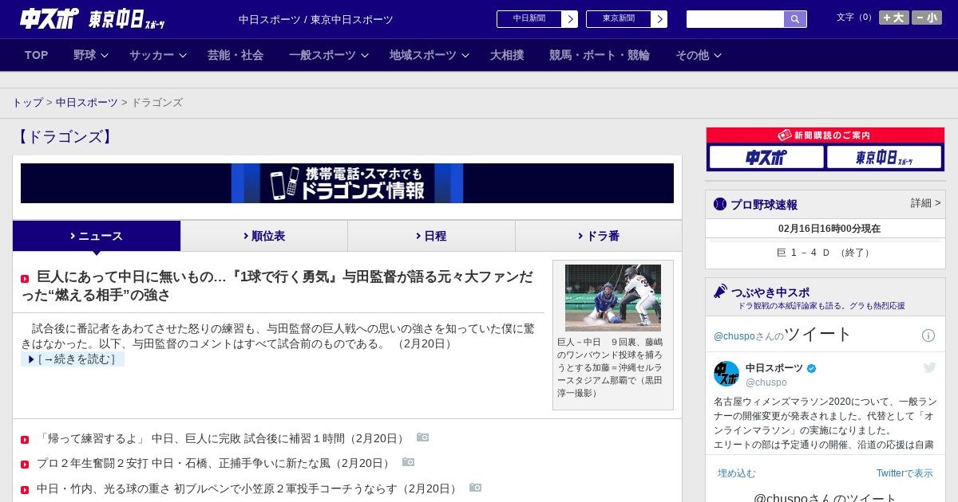Click the camera icon after 「帰って練習するよ」 article

coord(423,437)
